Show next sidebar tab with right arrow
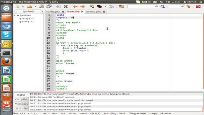Viewport: 204px width, 115px height. (x=42, y=11)
